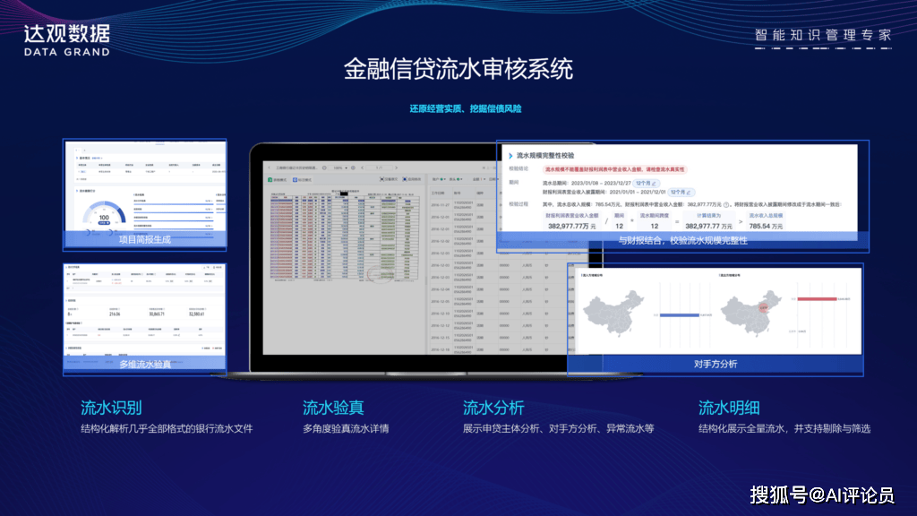The width and height of the screenshot is (917, 516).
Task: Click the zoom-out icon in document toolbar
Action: (325, 168)
